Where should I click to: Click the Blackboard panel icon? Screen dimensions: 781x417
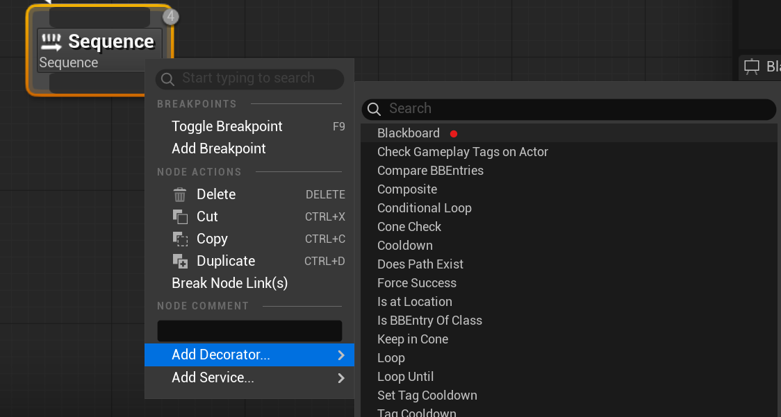pyautogui.click(x=751, y=67)
